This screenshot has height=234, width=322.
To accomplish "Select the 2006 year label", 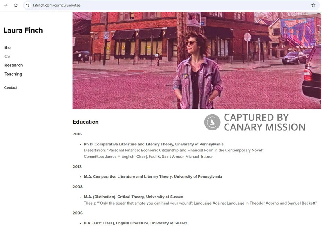I will (x=77, y=213).
